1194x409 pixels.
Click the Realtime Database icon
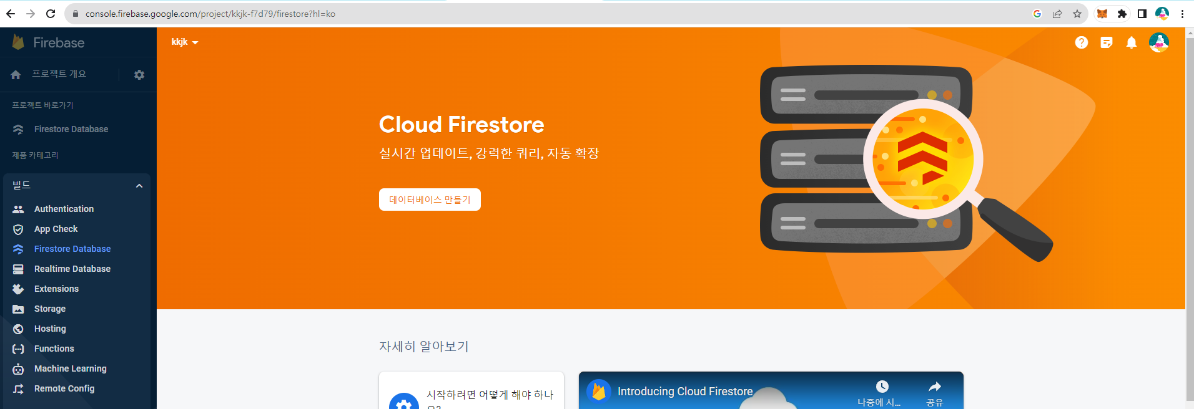click(18, 269)
